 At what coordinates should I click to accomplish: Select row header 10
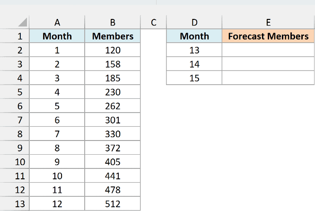(x=15, y=162)
